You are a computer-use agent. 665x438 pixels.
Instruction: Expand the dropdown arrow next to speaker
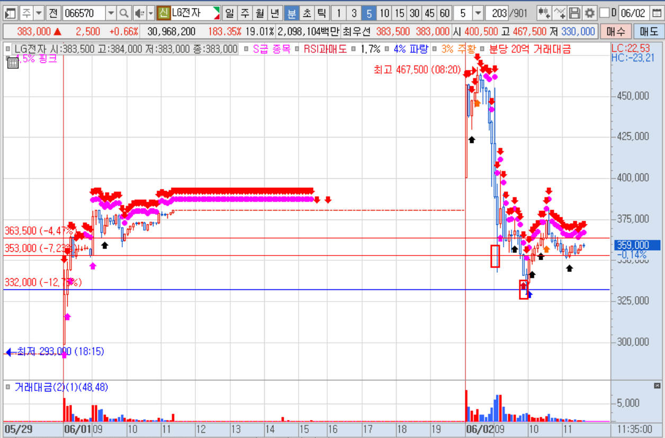pyautogui.click(x=150, y=13)
